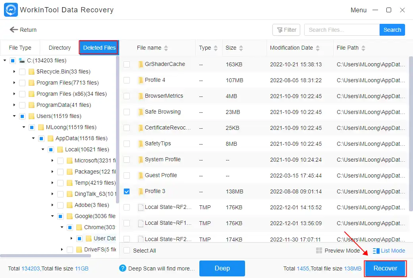The height and width of the screenshot is (278, 413).
Task: Click the $Recycle.Bin folder icon in tree
Action: tap(32, 71)
